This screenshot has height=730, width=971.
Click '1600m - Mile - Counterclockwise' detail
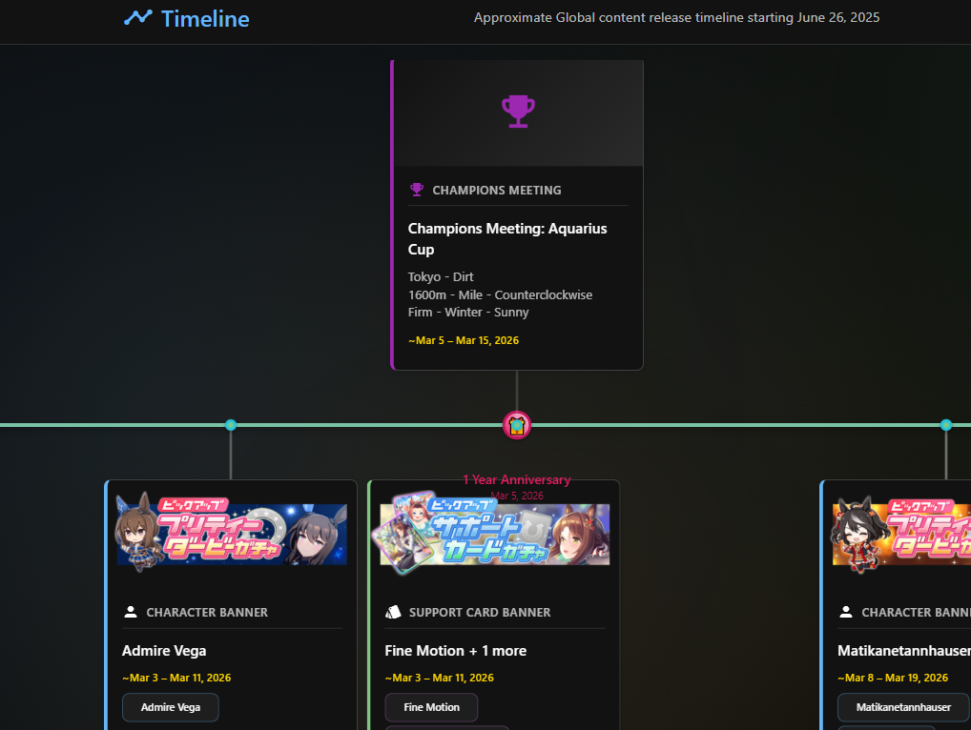point(500,294)
